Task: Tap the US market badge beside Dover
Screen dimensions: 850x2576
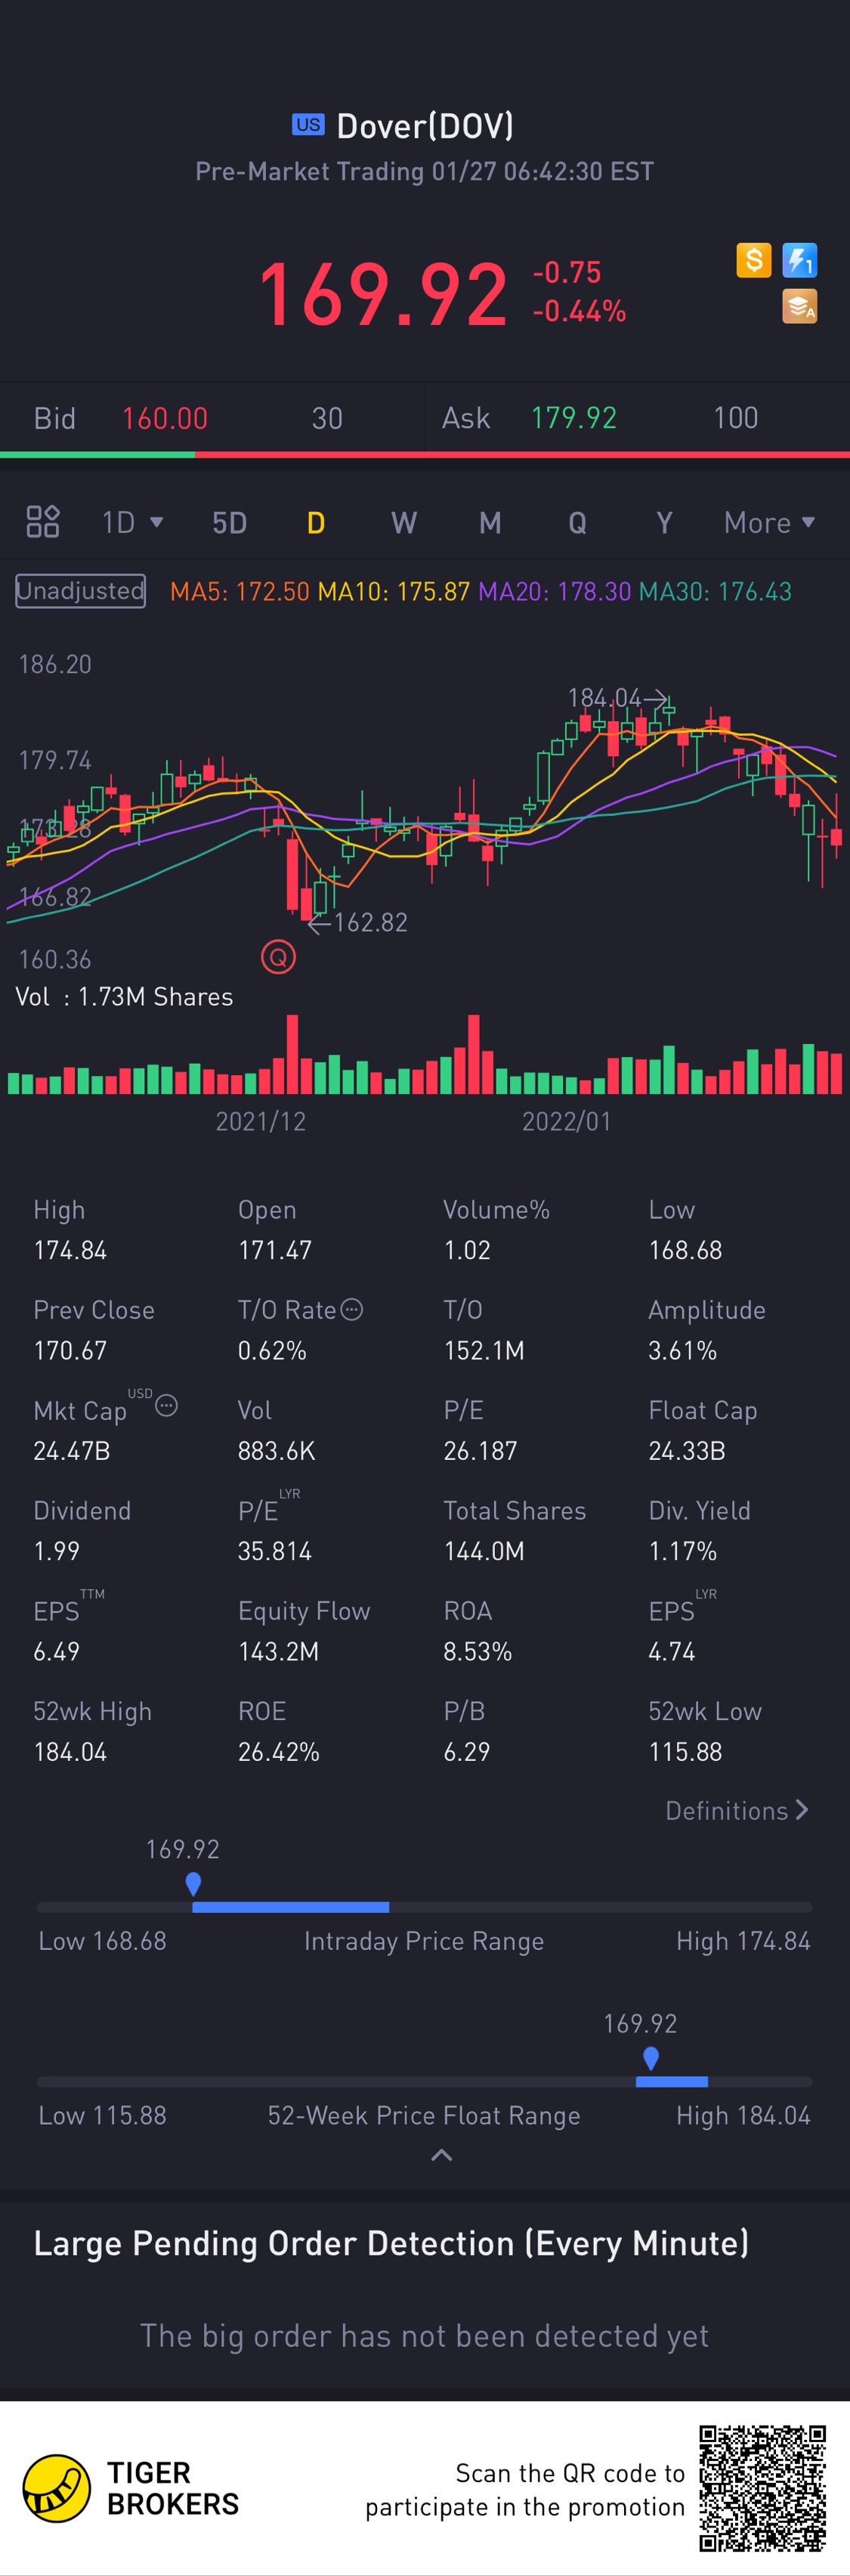Action: 308,125
